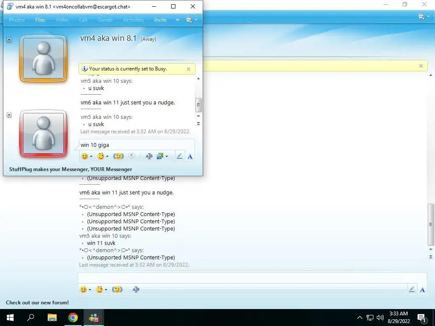
Task: Open notification center icon
Action: (x=421, y=318)
